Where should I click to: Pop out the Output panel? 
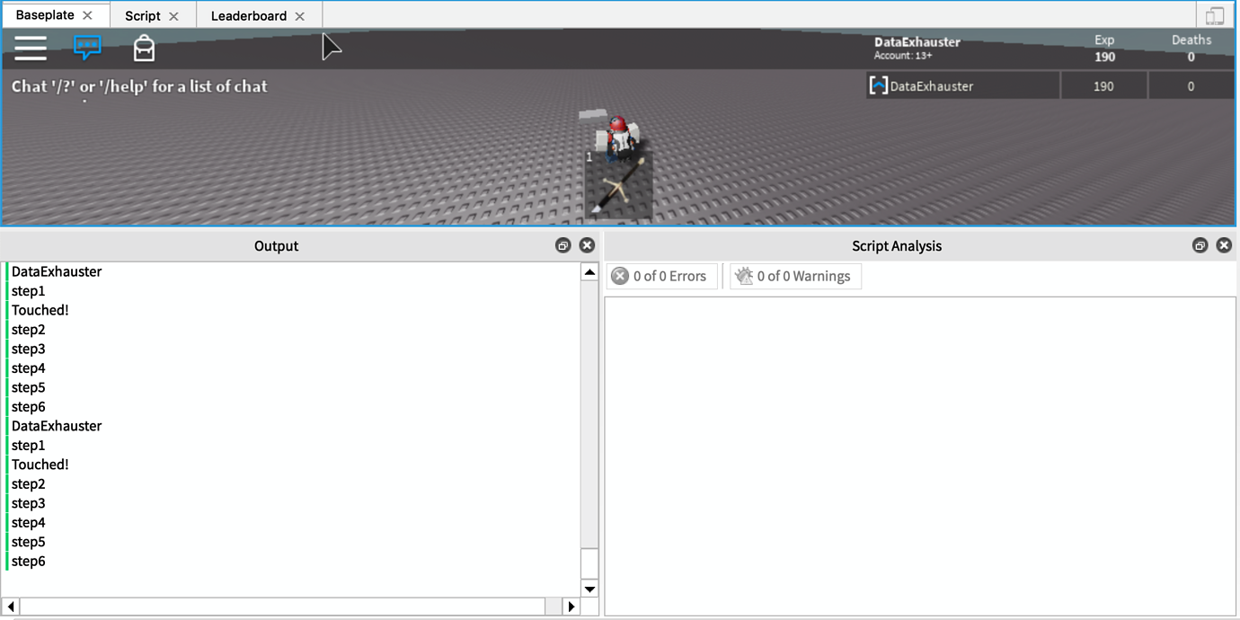pyautogui.click(x=562, y=244)
